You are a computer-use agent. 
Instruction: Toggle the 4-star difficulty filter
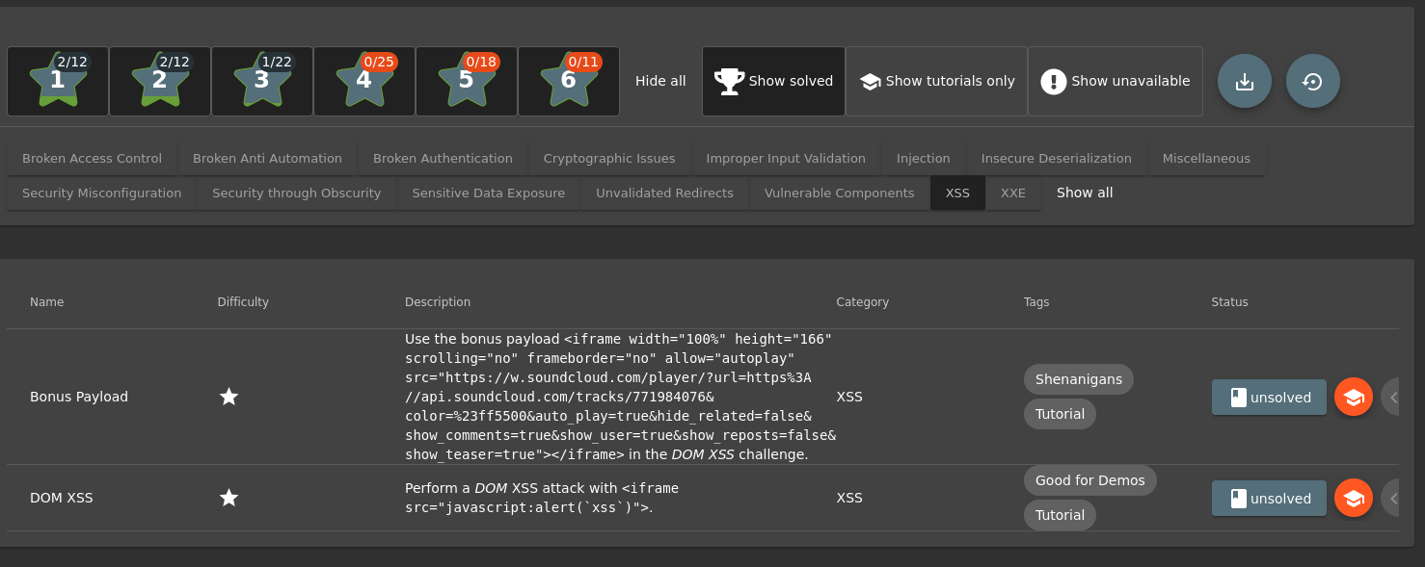(364, 81)
